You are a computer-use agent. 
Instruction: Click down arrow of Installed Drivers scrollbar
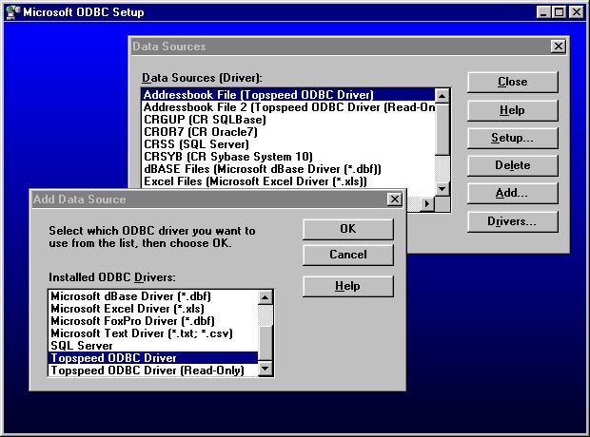coord(265,369)
